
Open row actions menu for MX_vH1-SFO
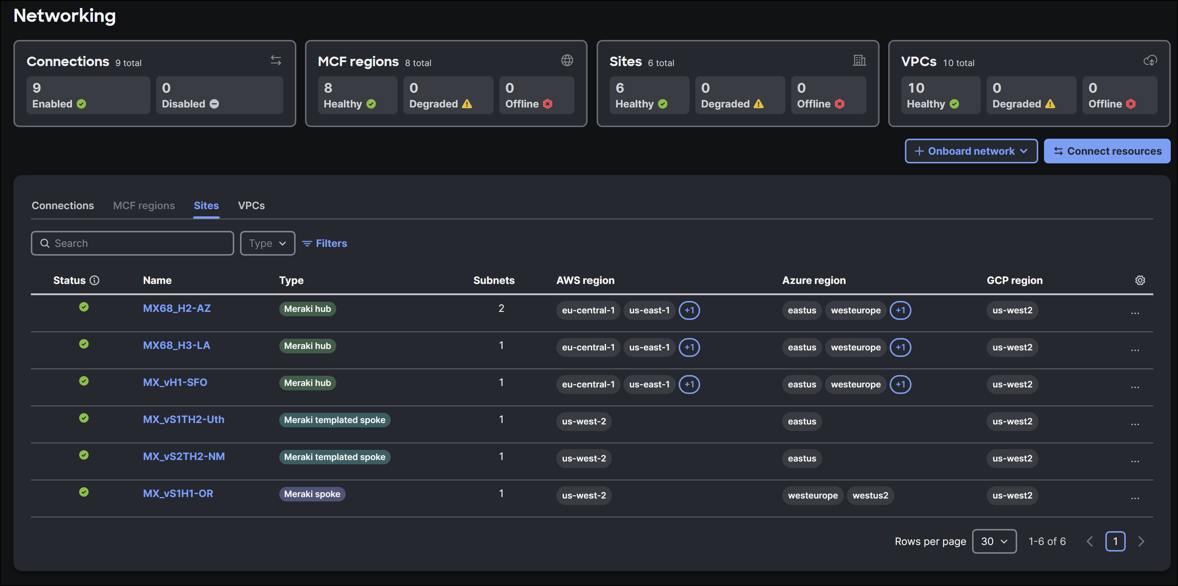[1134, 387]
